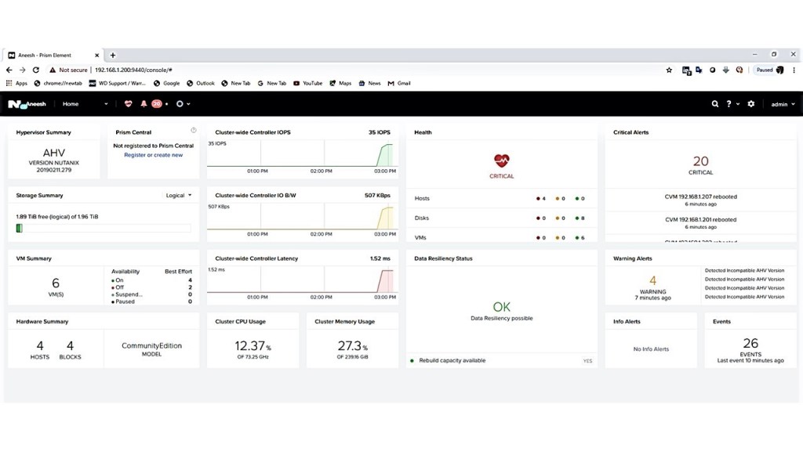Viewport: 803px width, 451px height.
Task: Click the Nutanix logo in header
Action: [13, 103]
